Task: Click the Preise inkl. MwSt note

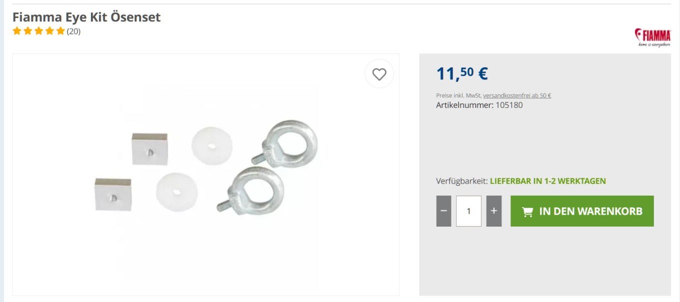Action: coord(458,95)
